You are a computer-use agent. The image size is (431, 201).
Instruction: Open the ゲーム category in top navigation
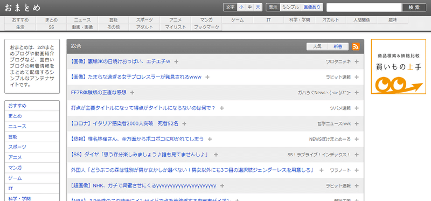click(x=238, y=20)
